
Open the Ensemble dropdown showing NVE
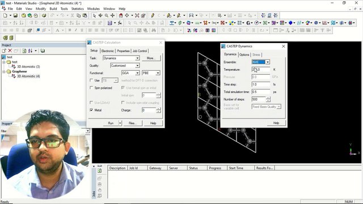(x=268, y=62)
